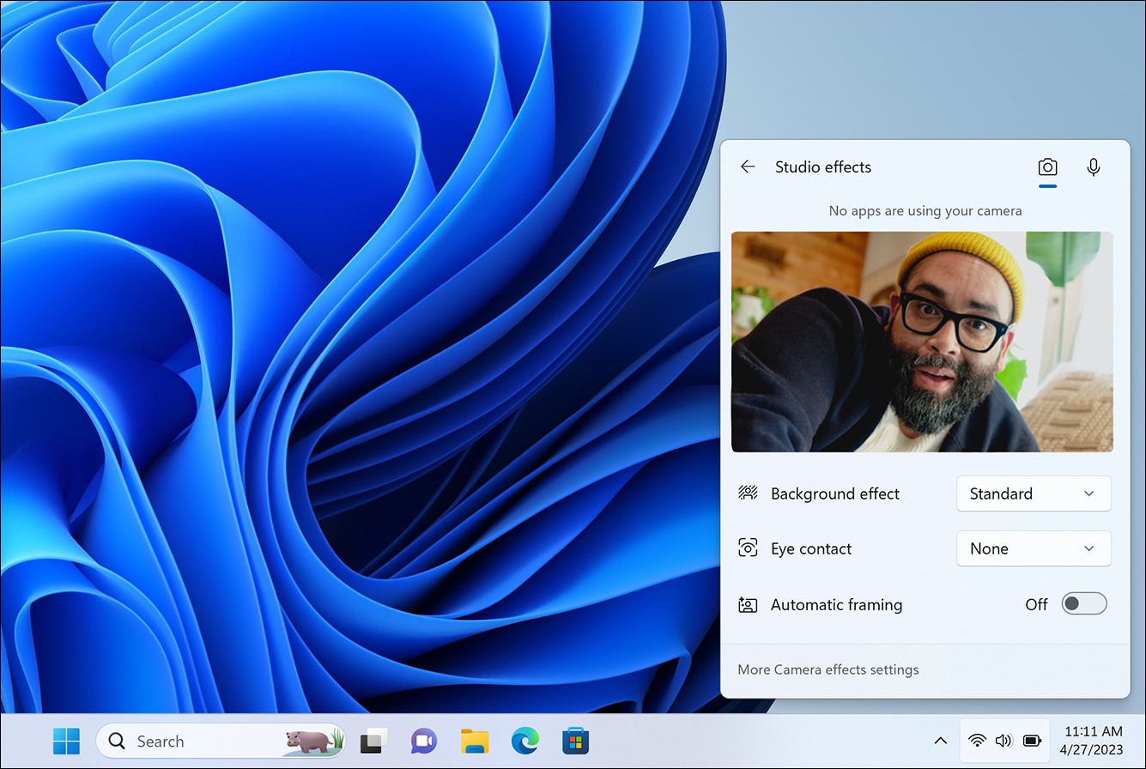Screen dimensions: 1146x769
Task: Open Task View from the taskbar
Action: pyautogui.click(x=373, y=741)
